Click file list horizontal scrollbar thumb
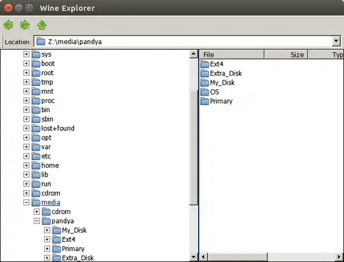The height and width of the screenshot is (262, 344). pyautogui.click(x=238, y=256)
